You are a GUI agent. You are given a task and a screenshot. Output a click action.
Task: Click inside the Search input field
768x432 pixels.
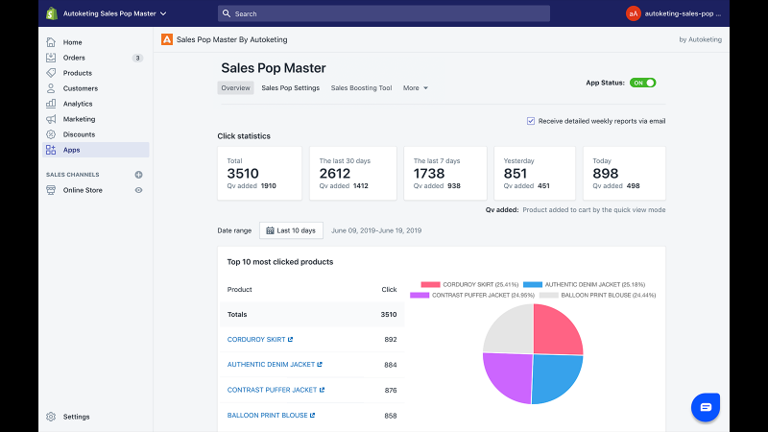pyautogui.click(x=383, y=13)
